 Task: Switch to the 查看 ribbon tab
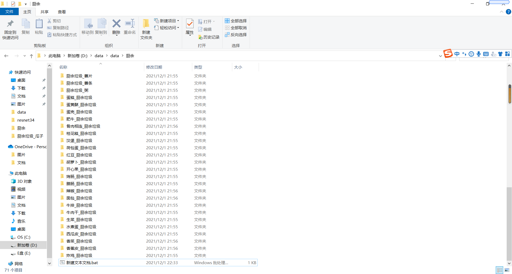click(62, 12)
